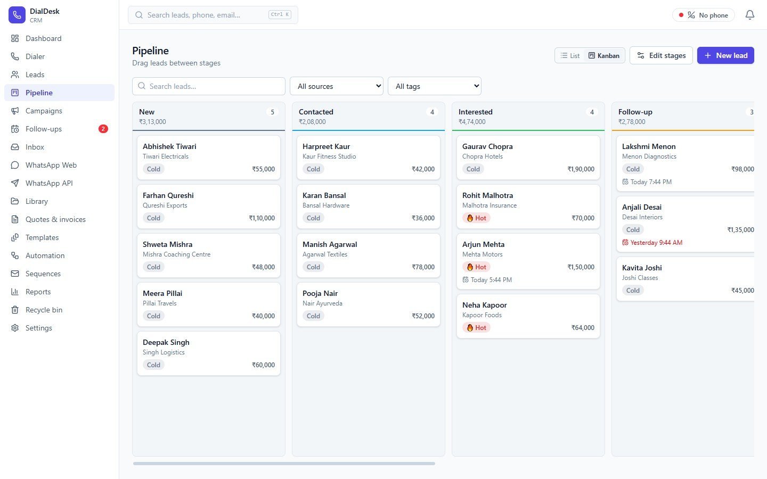Click the New lead button

(725, 55)
